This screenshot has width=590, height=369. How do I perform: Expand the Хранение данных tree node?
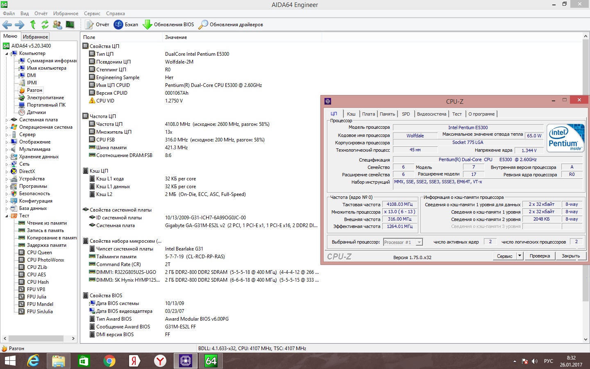[7, 157]
